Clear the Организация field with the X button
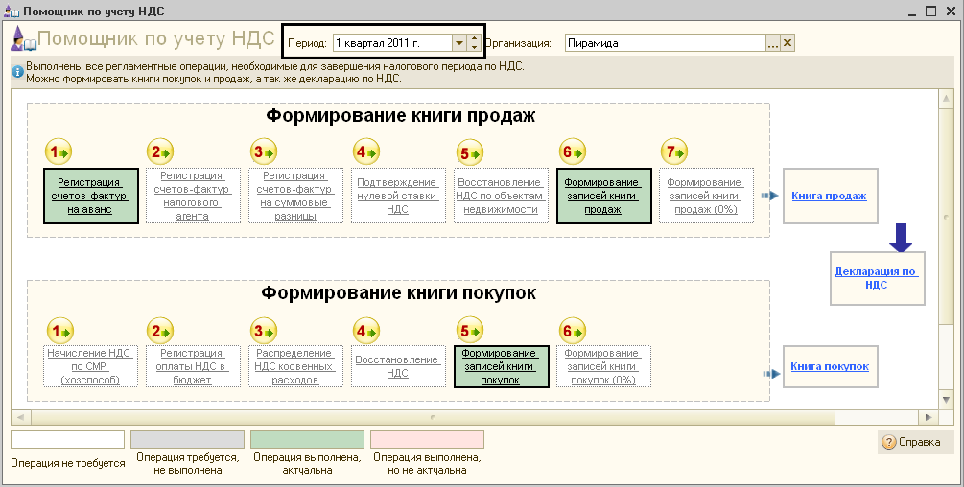This screenshot has height=487, width=964. (x=788, y=43)
